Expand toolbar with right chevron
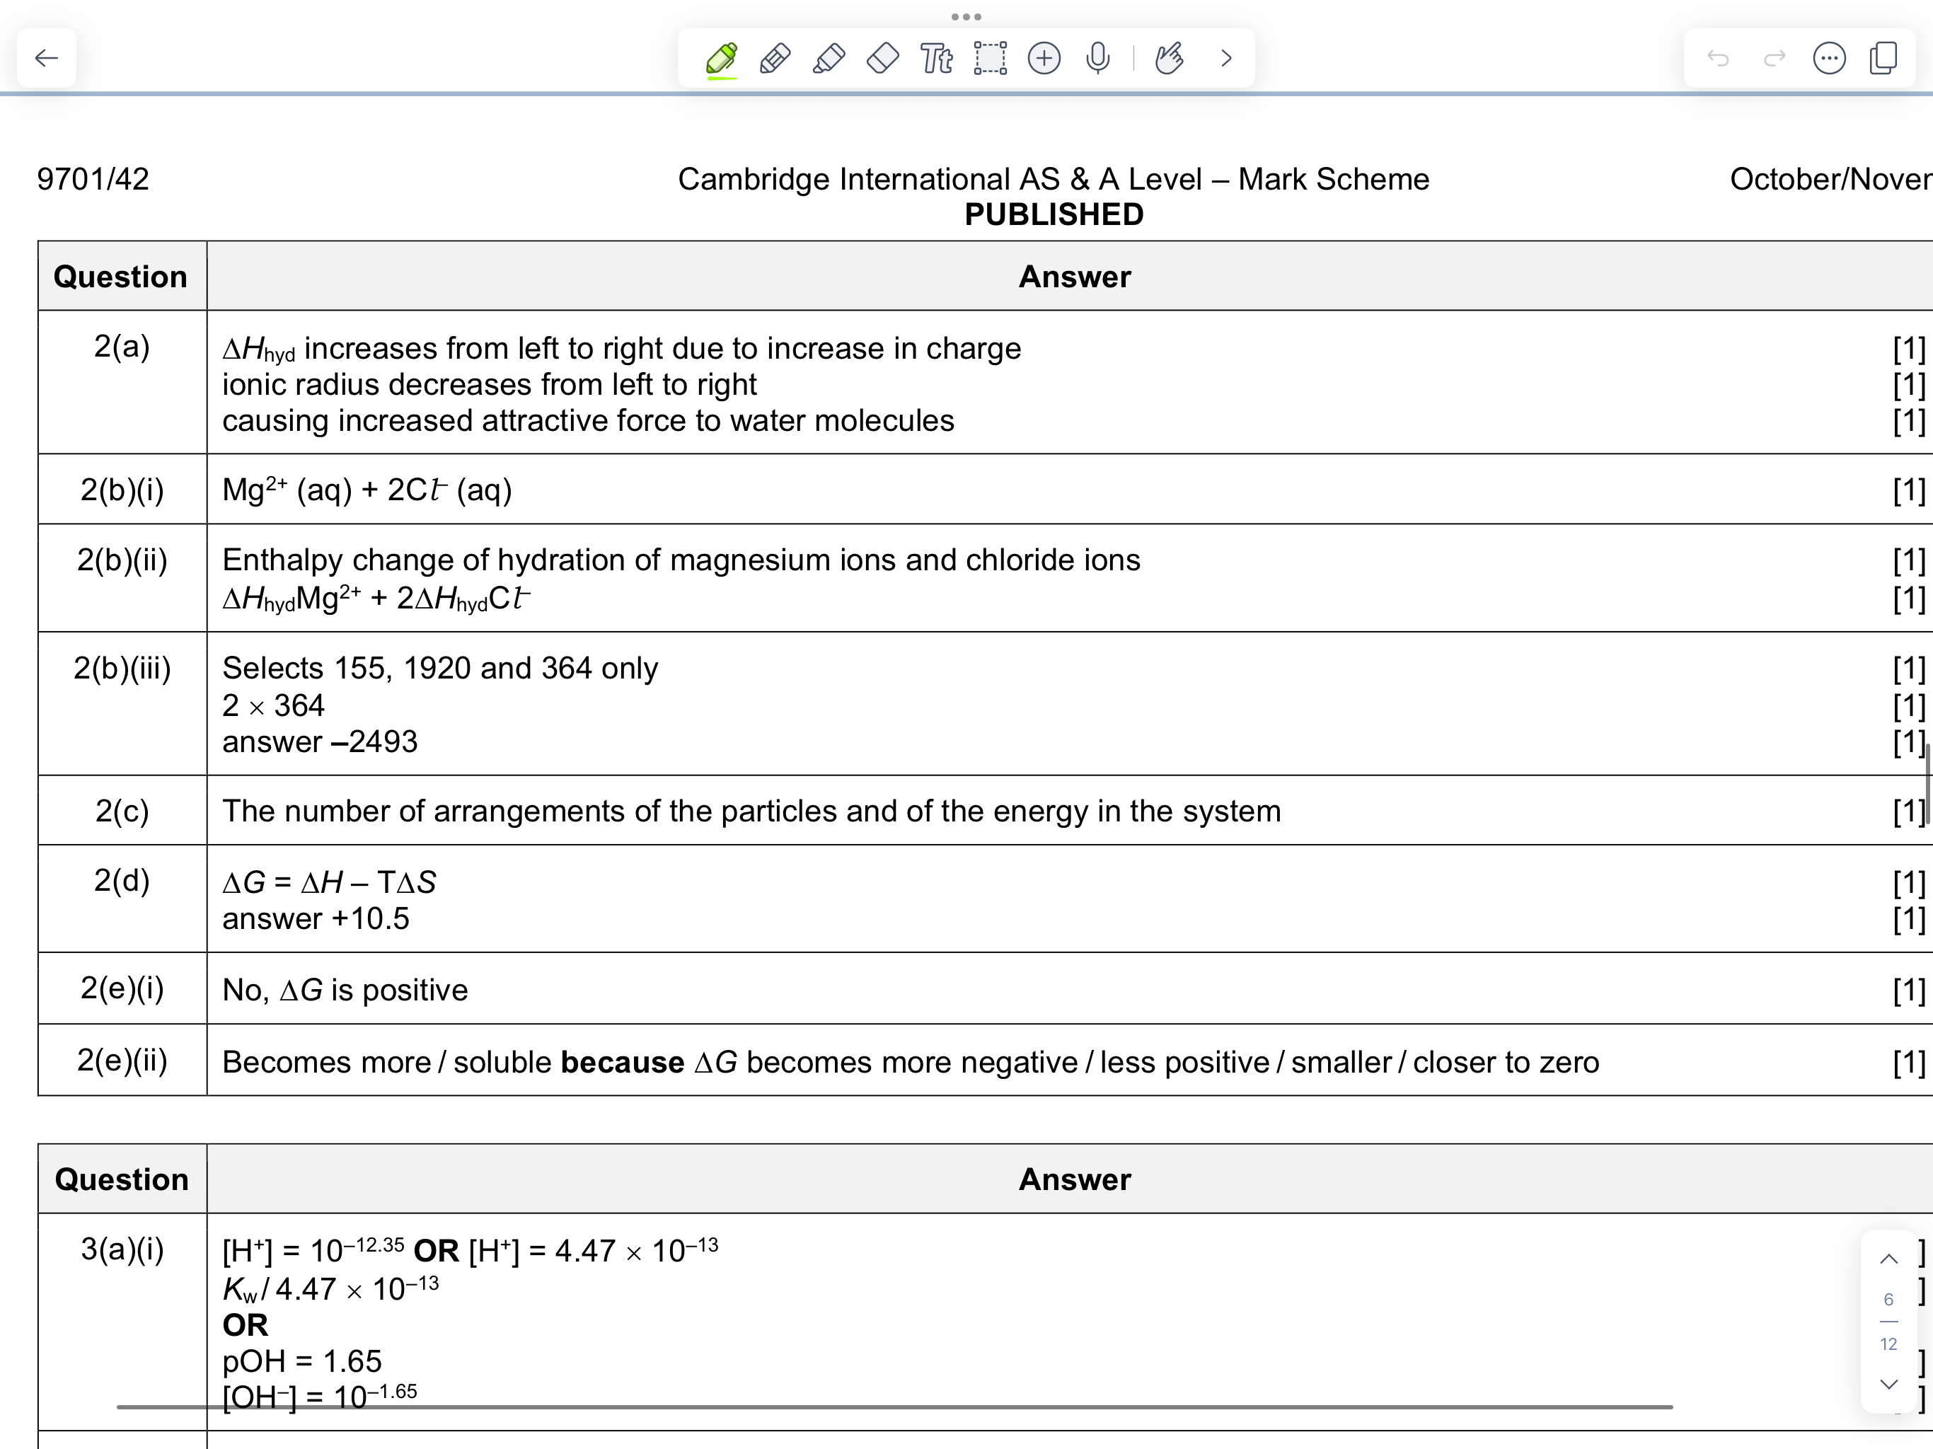This screenshot has height=1449, width=1933. [x=1226, y=59]
